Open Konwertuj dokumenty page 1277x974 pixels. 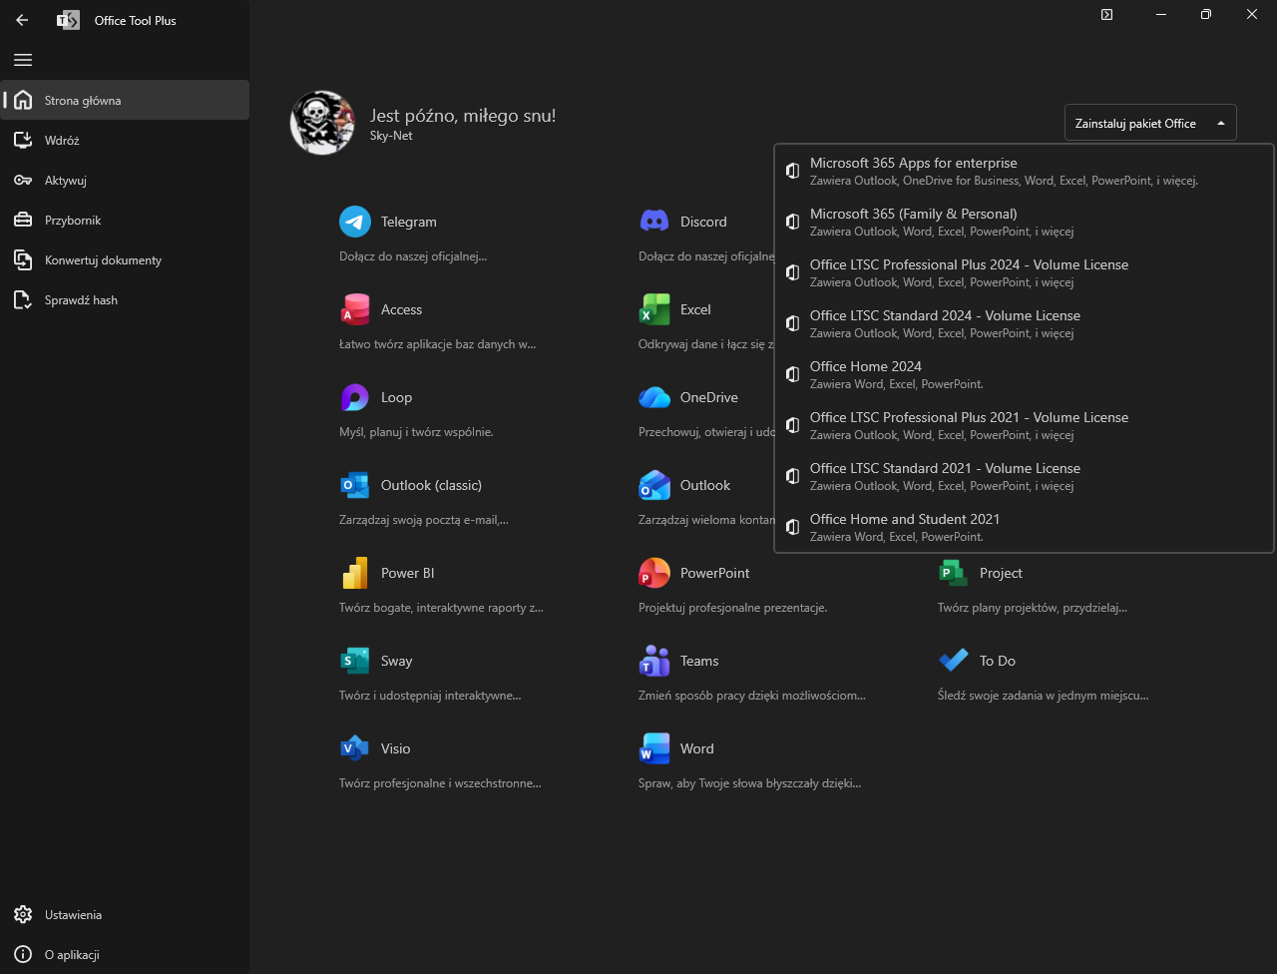click(x=125, y=259)
